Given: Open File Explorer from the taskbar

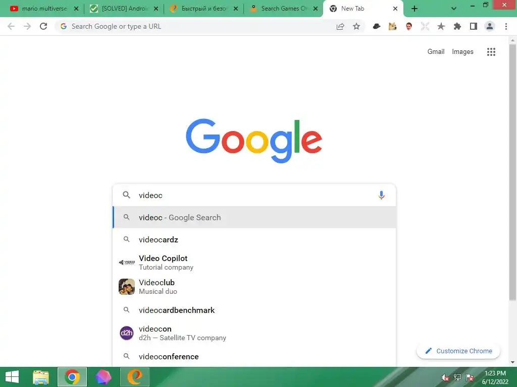Looking at the screenshot, I should tap(41, 377).
